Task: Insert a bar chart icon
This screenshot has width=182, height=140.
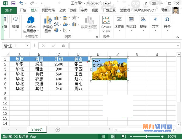Action: coord(65,18)
